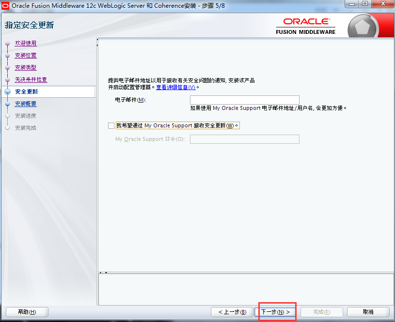Click the Oracle icon in title bar
395x322 pixels.
coord(5,5)
